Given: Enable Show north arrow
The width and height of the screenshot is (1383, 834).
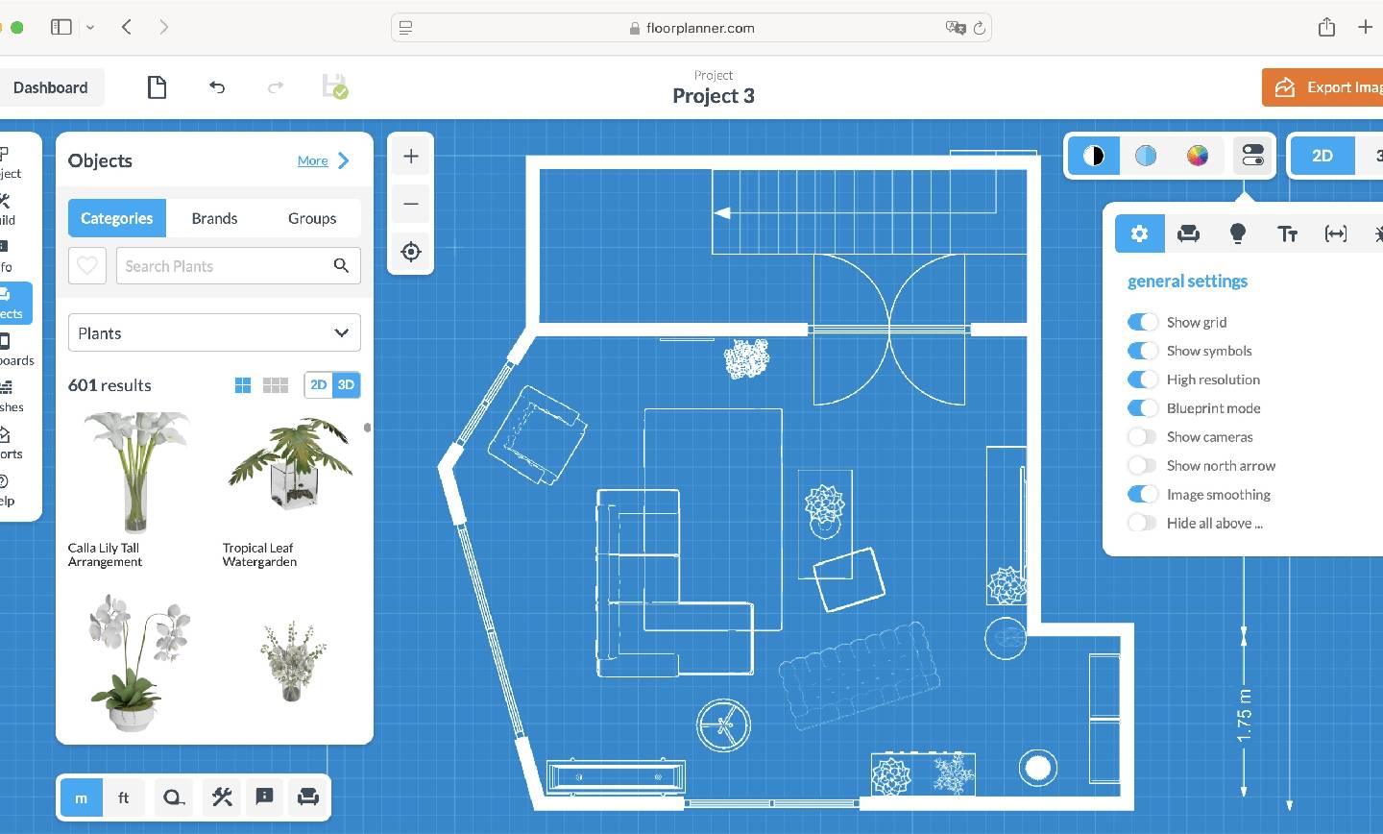Looking at the screenshot, I should tap(1142, 466).
